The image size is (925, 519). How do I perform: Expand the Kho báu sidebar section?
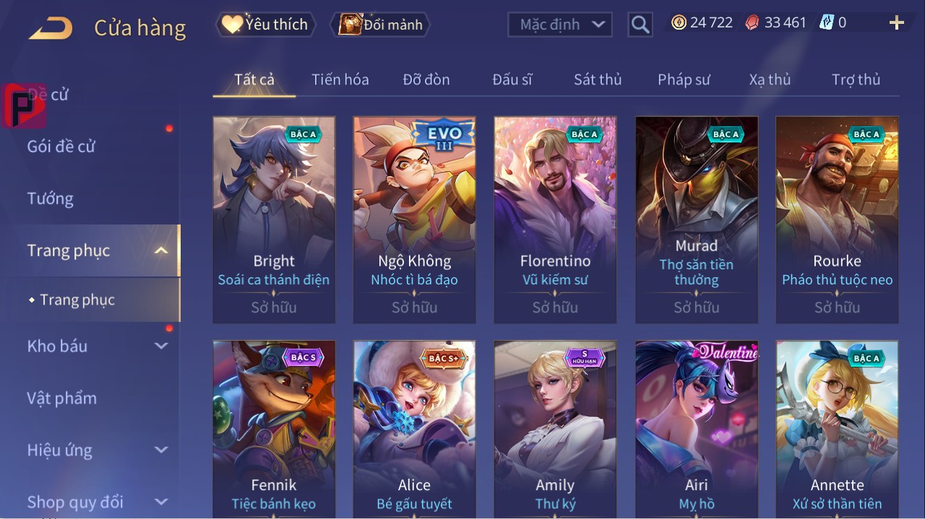(x=161, y=346)
